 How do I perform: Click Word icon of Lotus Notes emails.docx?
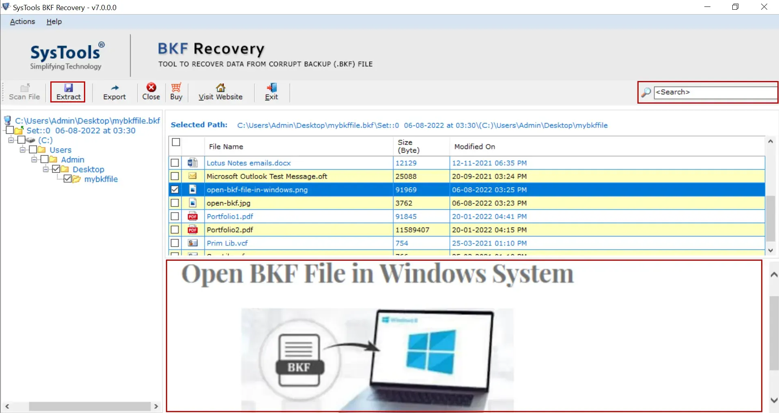(x=193, y=163)
